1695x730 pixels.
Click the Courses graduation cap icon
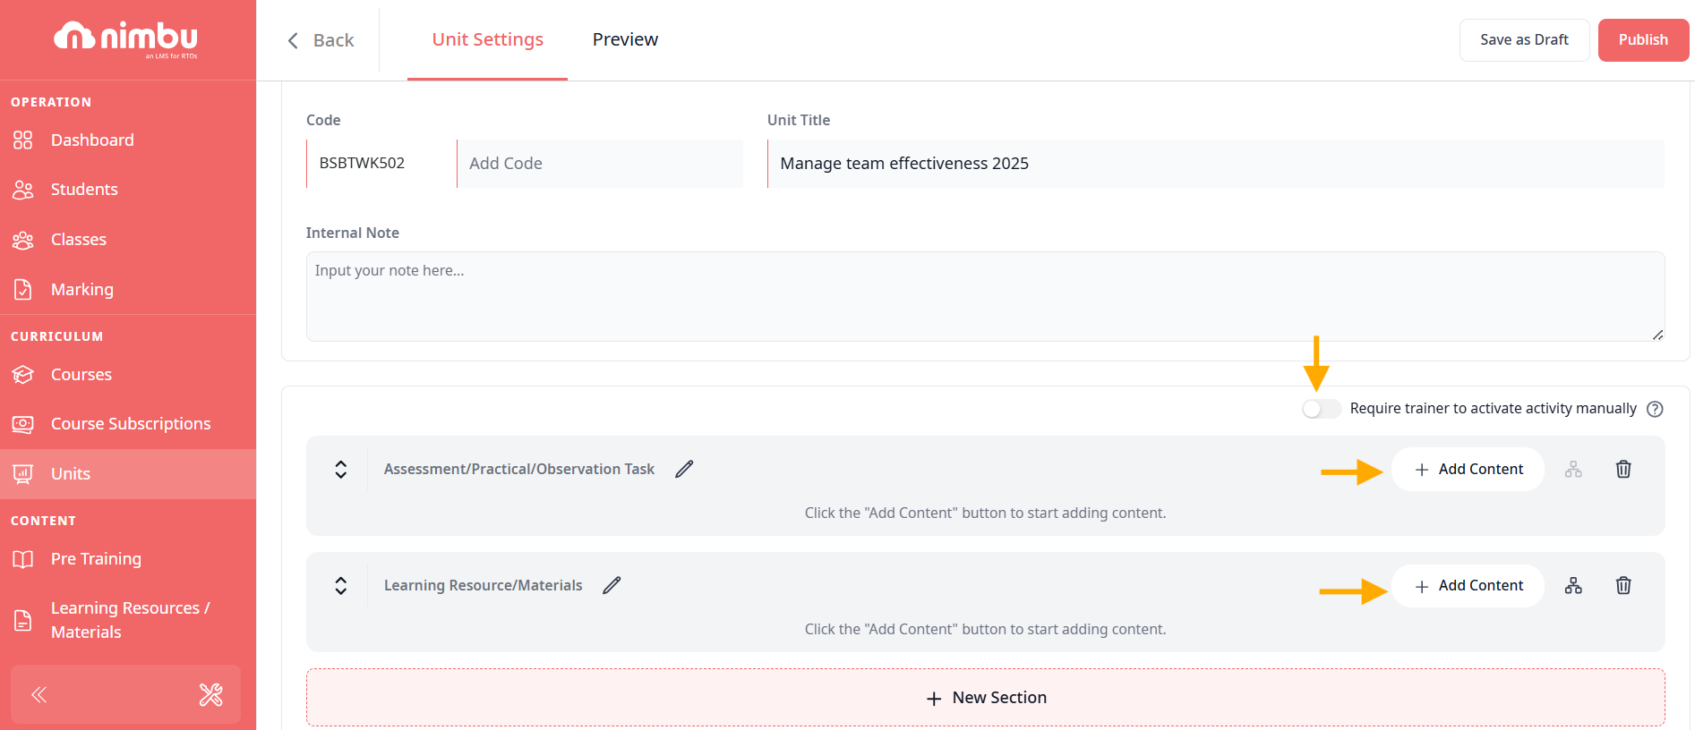pyautogui.click(x=23, y=374)
